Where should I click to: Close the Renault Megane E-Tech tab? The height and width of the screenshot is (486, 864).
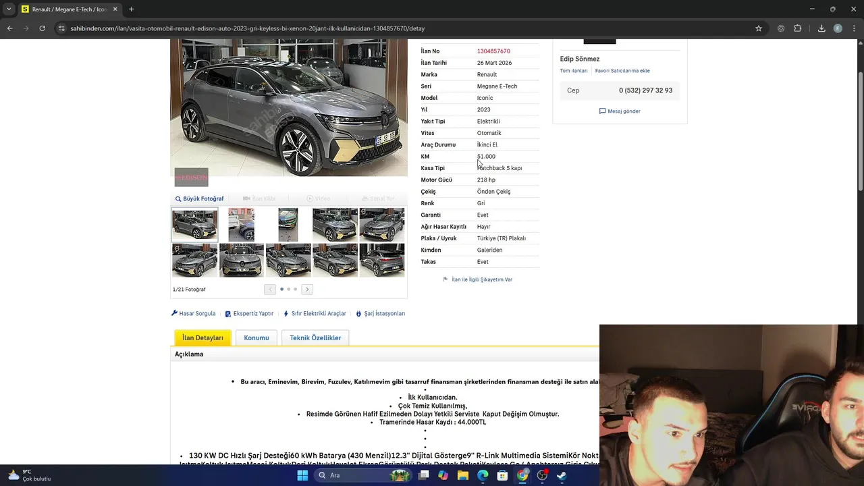pos(115,9)
